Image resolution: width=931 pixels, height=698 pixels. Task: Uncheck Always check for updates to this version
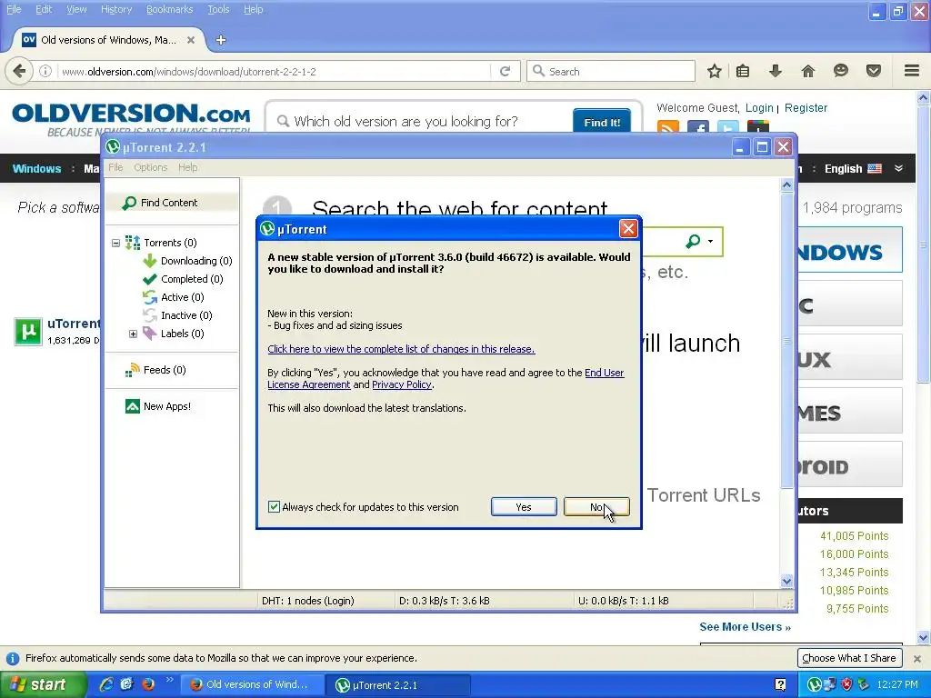point(274,507)
